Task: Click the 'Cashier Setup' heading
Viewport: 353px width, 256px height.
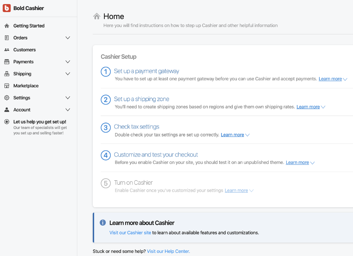Action: pyautogui.click(x=119, y=57)
